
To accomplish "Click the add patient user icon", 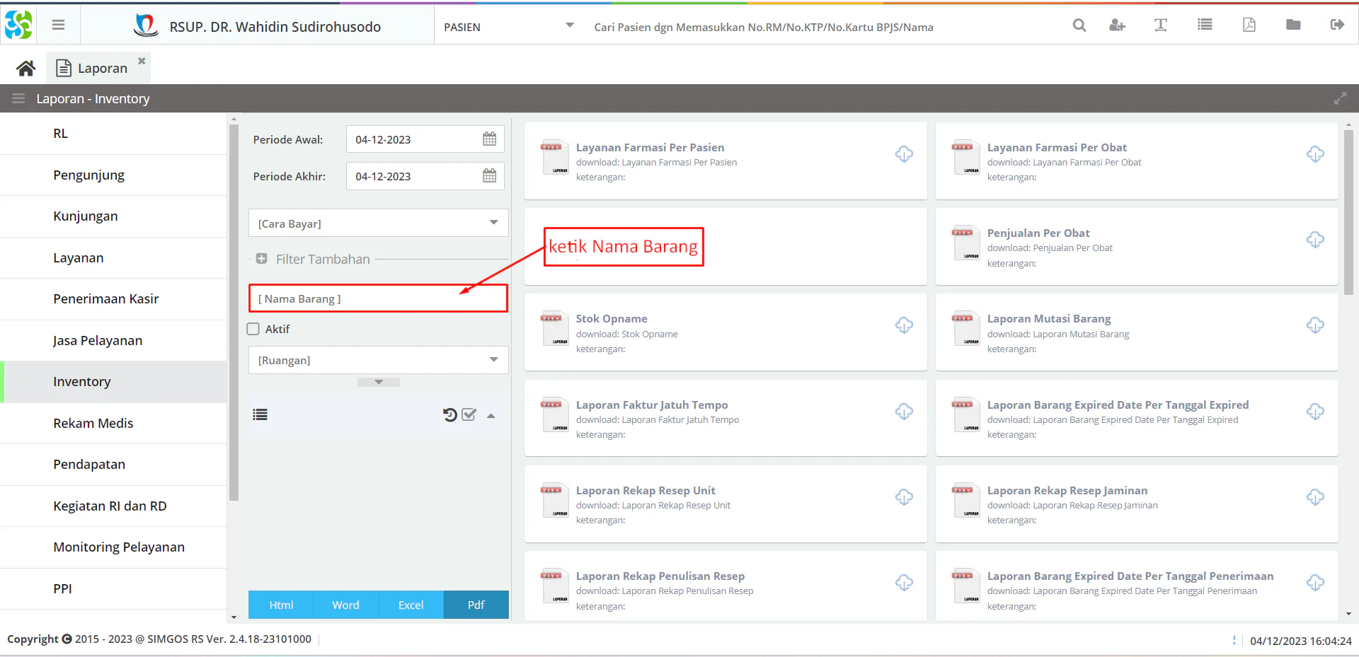I will pos(1117,25).
